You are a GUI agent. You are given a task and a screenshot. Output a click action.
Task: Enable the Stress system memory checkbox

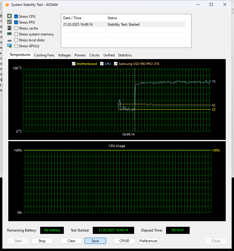click(x=16, y=34)
